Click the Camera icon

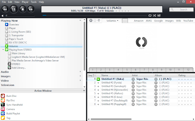[3, 109]
